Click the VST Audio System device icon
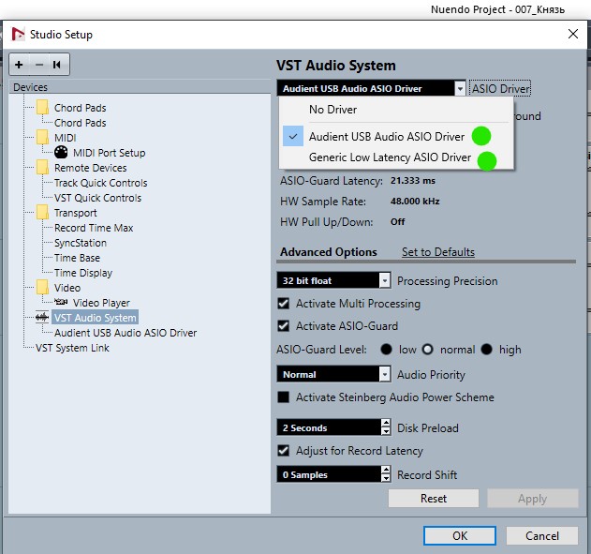The width and height of the screenshot is (591, 554). 42,318
